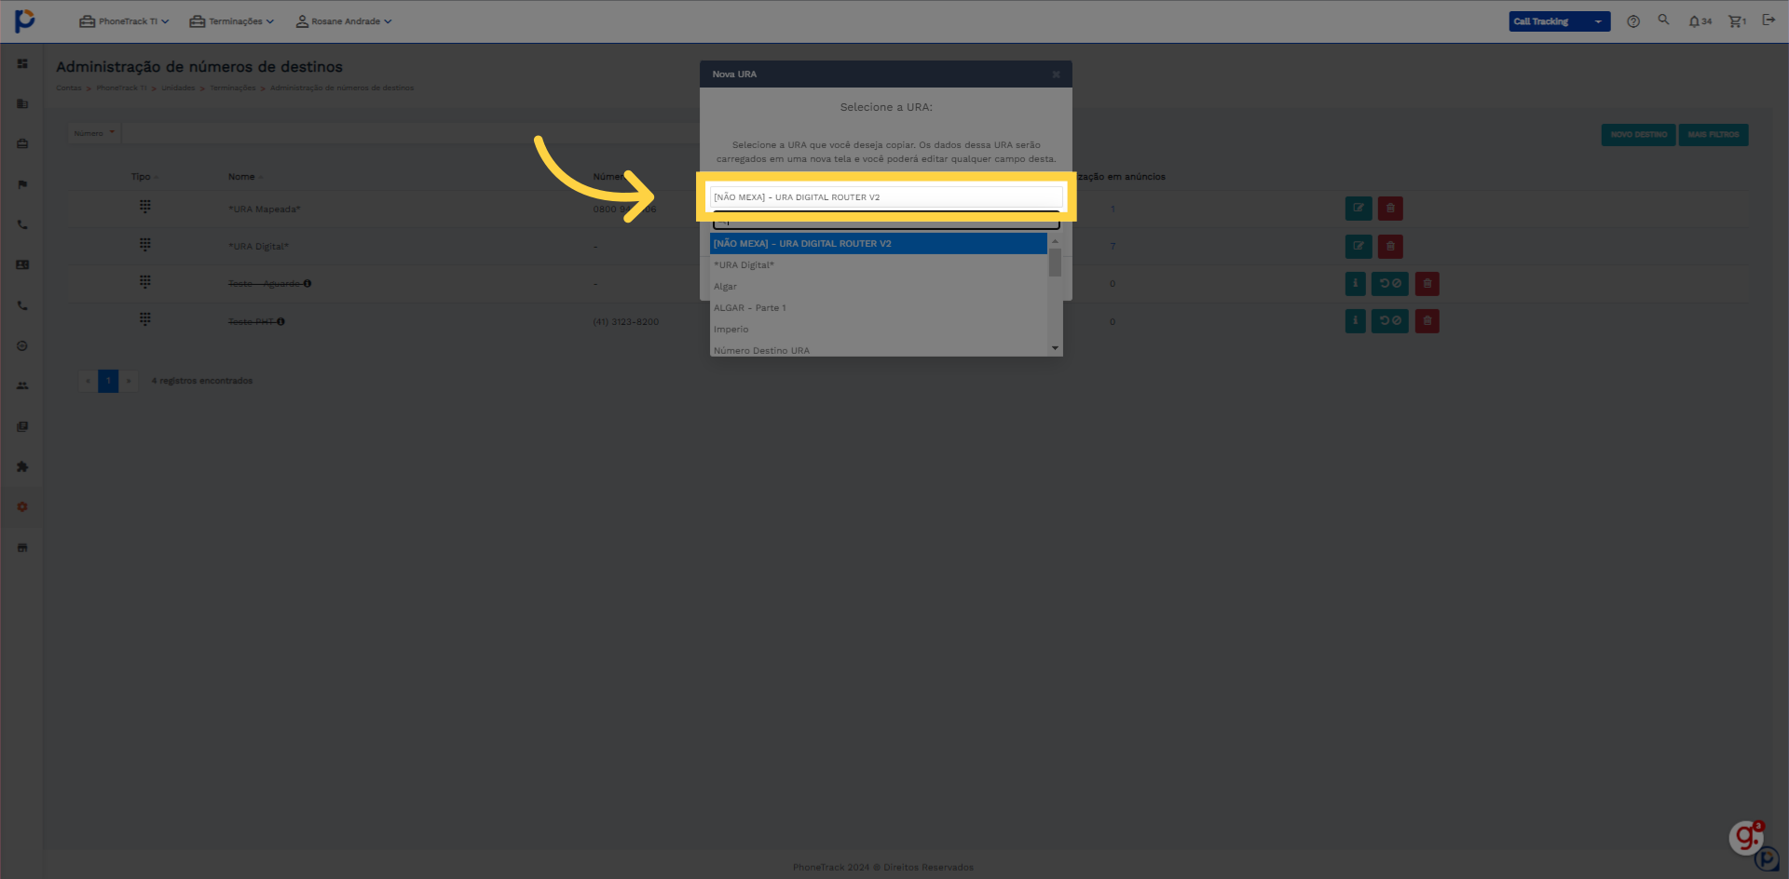The width and height of the screenshot is (1789, 879).
Task: Select *URA Digital* option in list
Action: pos(879,265)
